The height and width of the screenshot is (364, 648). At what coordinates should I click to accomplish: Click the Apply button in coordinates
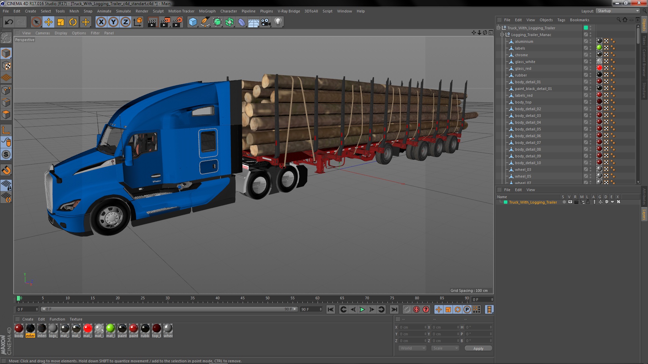(x=478, y=348)
